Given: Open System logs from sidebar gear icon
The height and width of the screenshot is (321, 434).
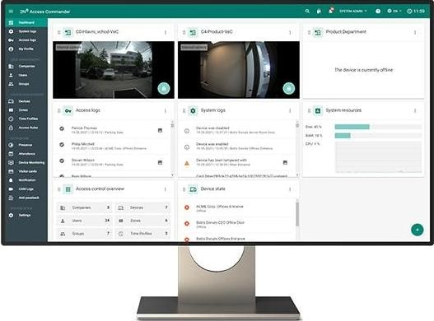Looking at the screenshot, I should coord(11,31).
